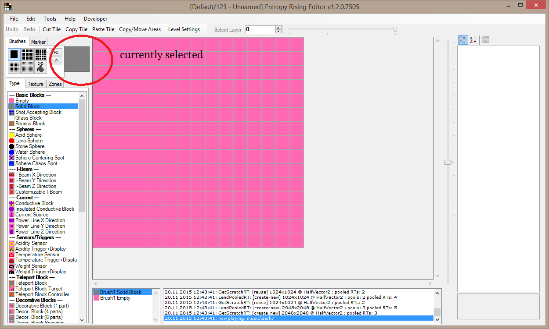Open the Tools menu
The width and height of the screenshot is (549, 329).
50,19
